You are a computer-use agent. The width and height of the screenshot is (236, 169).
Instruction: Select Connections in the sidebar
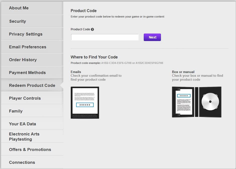point(22,162)
